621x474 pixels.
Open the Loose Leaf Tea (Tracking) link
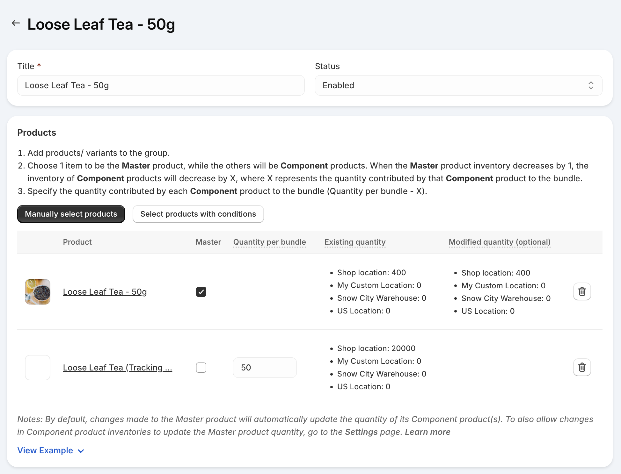click(x=117, y=367)
